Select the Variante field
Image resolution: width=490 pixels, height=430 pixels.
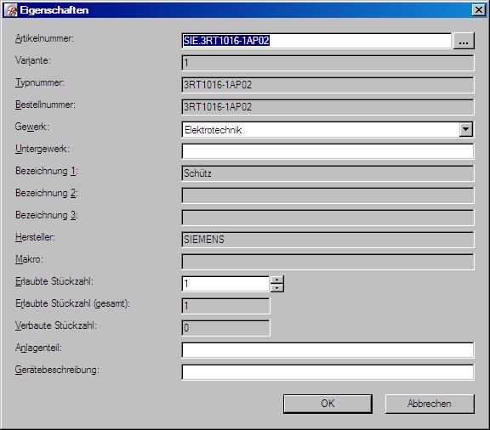click(x=328, y=63)
